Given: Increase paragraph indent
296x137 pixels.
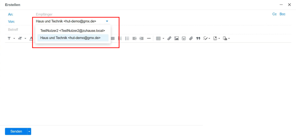Looking at the screenshot, I should click(142, 38).
